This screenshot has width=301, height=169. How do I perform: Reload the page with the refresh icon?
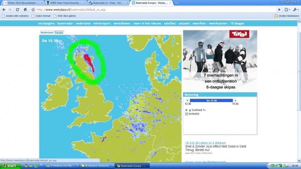point(17,9)
